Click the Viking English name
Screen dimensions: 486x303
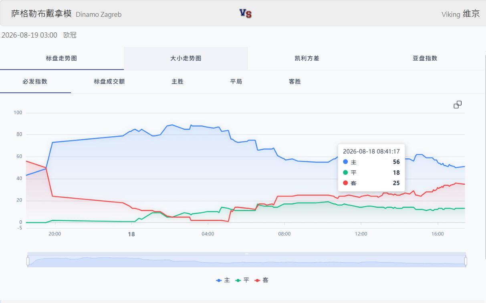click(x=451, y=14)
